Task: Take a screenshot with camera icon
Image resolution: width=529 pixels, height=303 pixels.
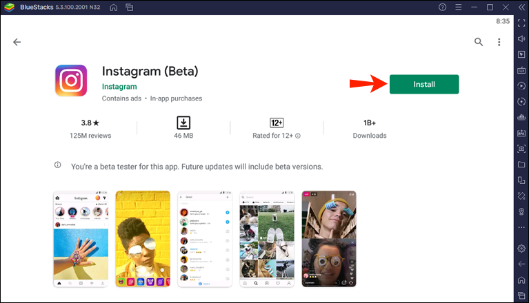Action: click(x=521, y=149)
